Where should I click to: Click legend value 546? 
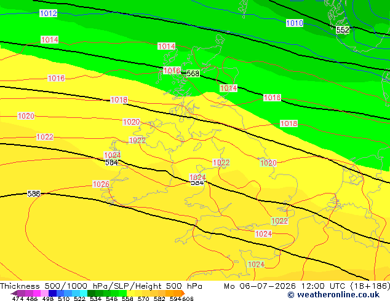pos(111,299)
